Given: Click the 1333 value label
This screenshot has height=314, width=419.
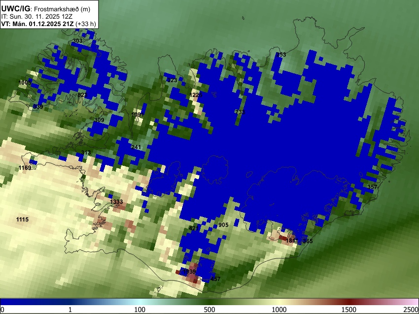Looking at the screenshot, I should [116, 202].
